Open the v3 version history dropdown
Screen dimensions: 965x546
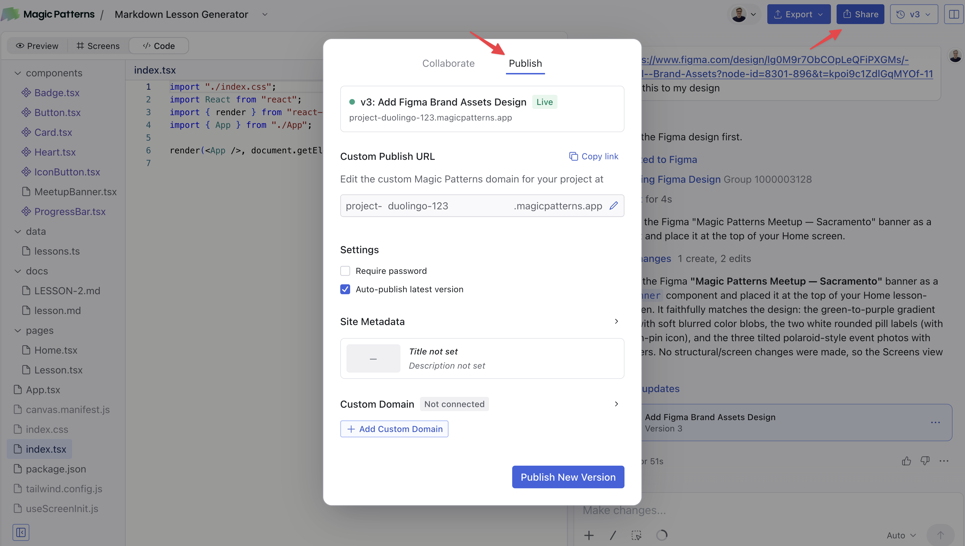tap(914, 14)
